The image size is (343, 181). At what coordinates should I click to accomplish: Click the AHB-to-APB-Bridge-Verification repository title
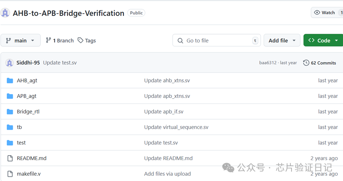(x=69, y=13)
